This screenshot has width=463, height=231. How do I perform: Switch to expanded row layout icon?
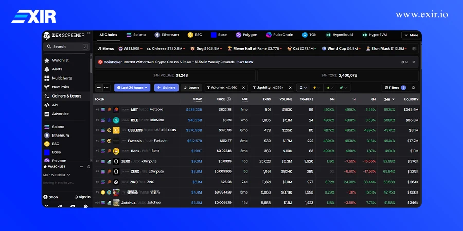(x=106, y=88)
